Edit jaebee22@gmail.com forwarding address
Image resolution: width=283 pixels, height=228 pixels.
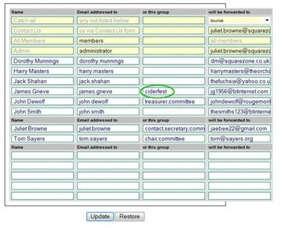point(239,128)
